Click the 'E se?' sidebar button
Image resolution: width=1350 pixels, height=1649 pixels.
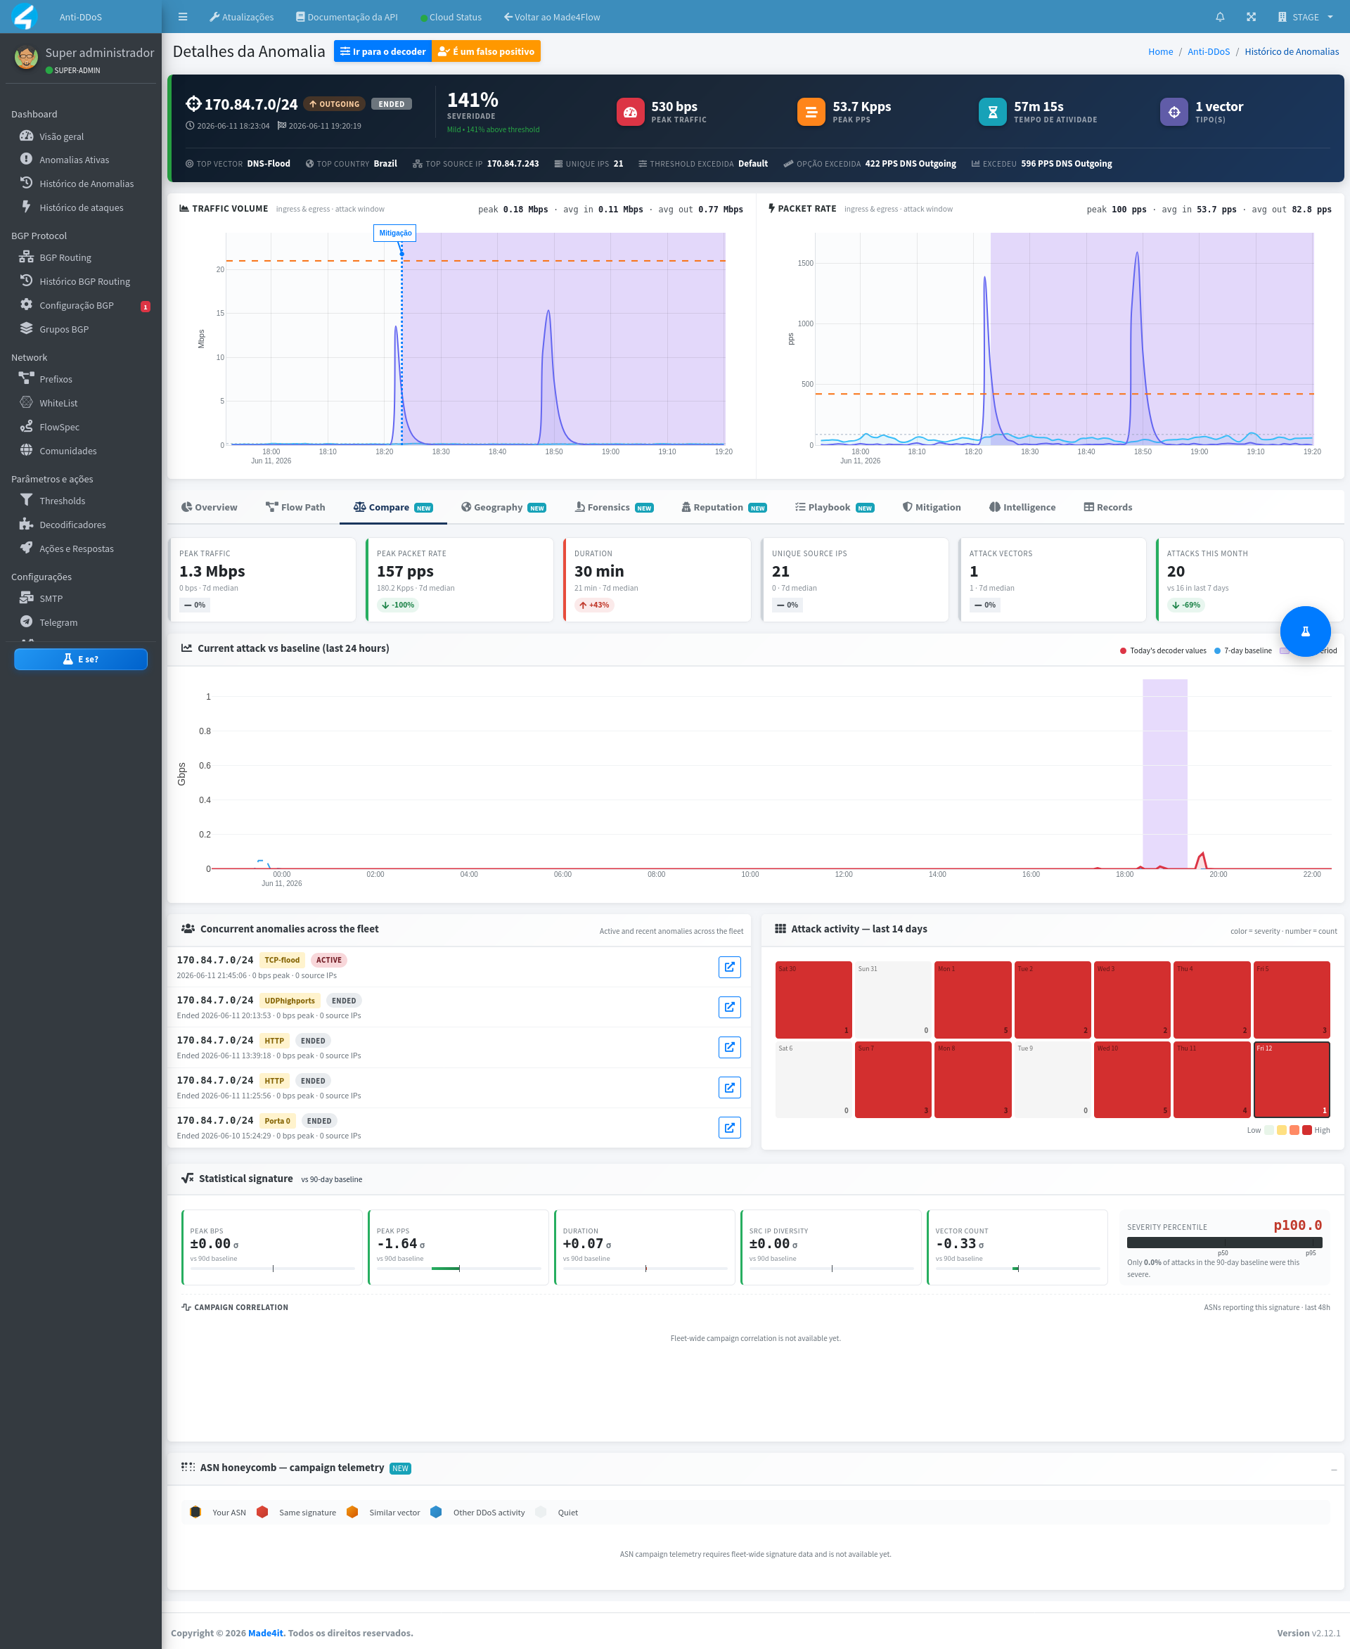click(81, 659)
